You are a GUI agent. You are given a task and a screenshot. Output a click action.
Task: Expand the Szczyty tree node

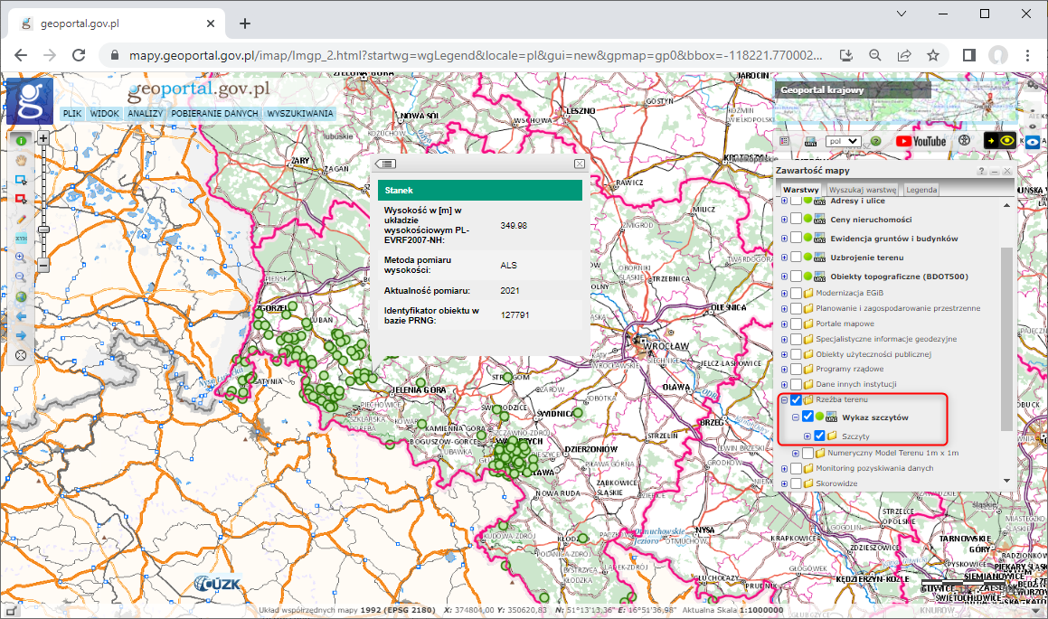807,436
